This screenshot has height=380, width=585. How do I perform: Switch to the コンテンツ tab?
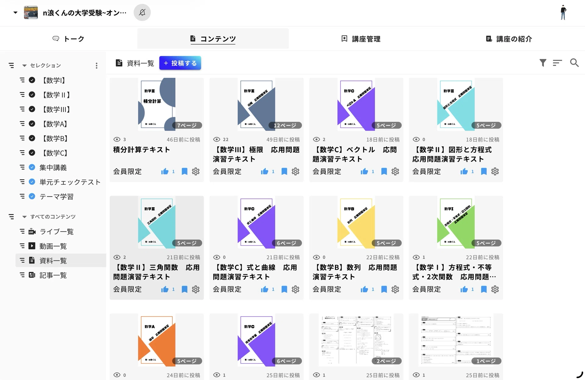click(213, 39)
